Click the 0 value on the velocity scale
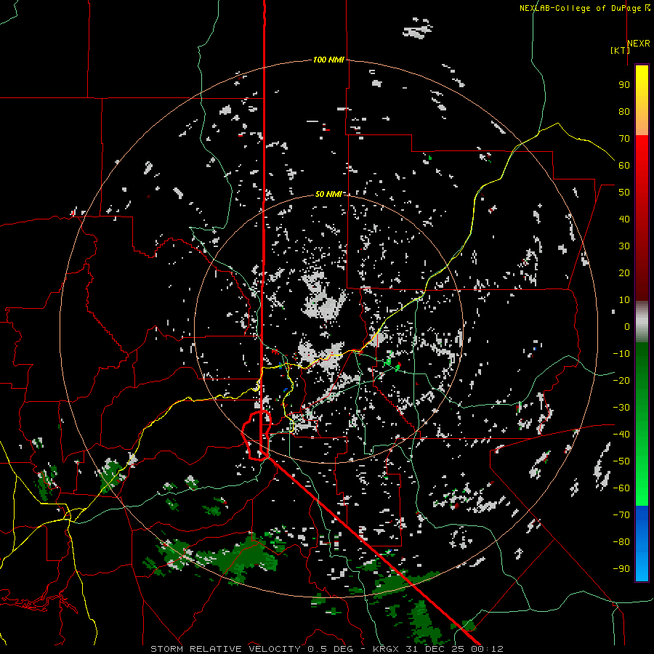This screenshot has height=654, width=654. [x=627, y=326]
